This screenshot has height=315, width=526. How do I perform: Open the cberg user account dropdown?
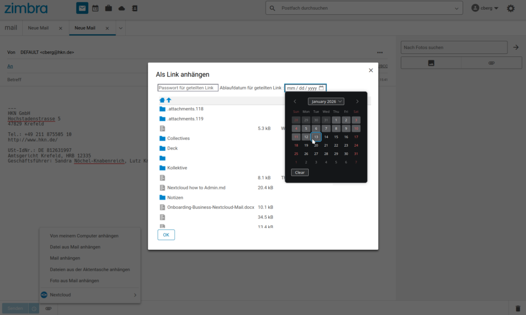click(x=485, y=8)
